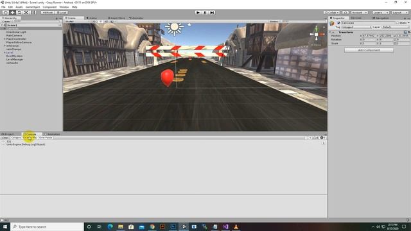Select the Rect transform tool
The height and width of the screenshot is (231, 411).
coord(33,13)
